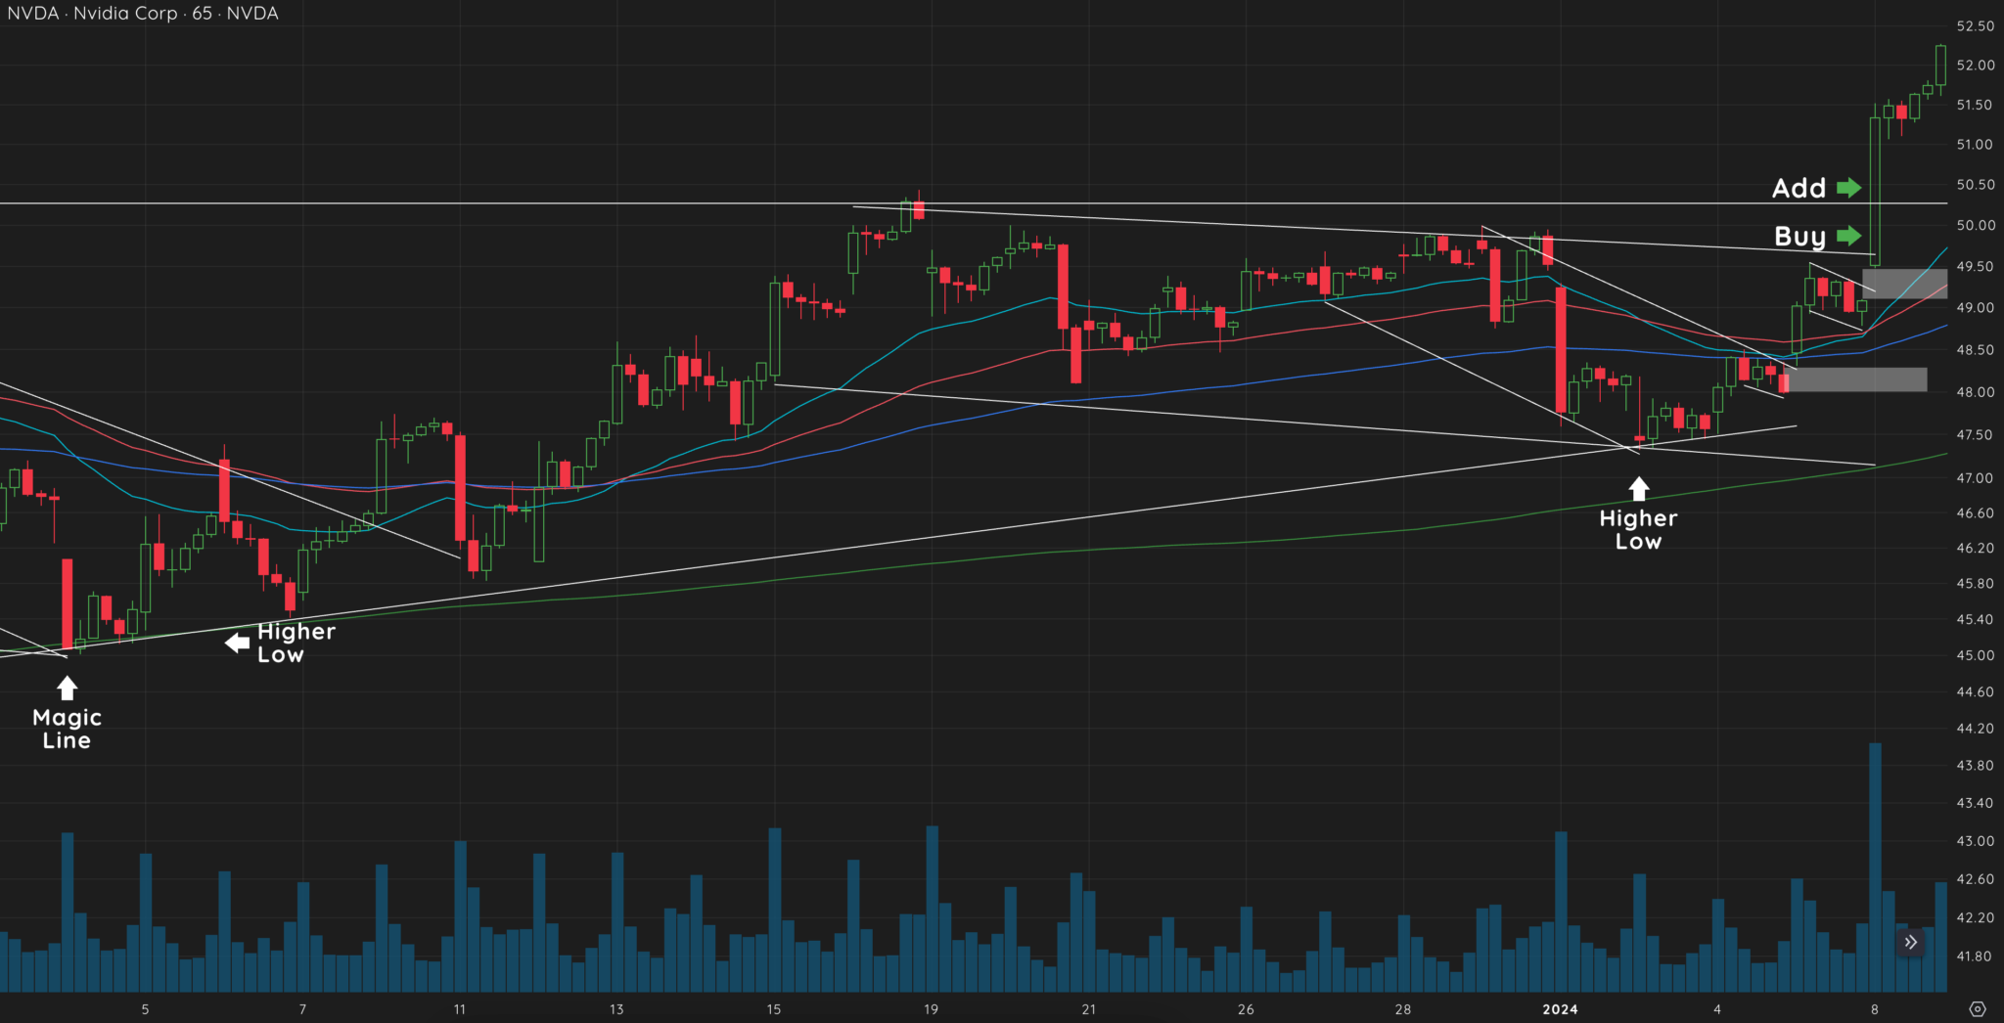Click the green Add arrow icon
The height and width of the screenshot is (1023, 2004).
[1851, 189]
